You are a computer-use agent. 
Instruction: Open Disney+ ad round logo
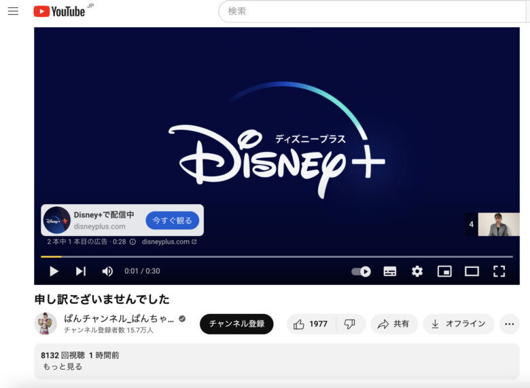click(x=57, y=220)
